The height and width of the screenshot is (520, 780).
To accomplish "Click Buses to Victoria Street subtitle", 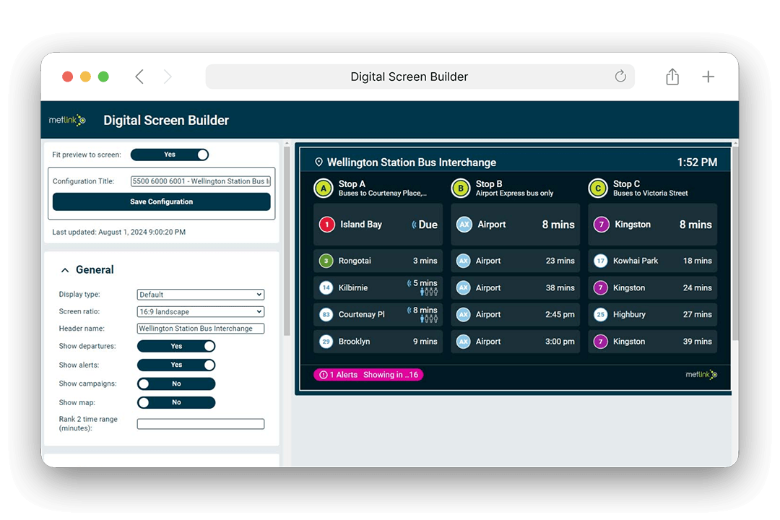I will coord(650,193).
